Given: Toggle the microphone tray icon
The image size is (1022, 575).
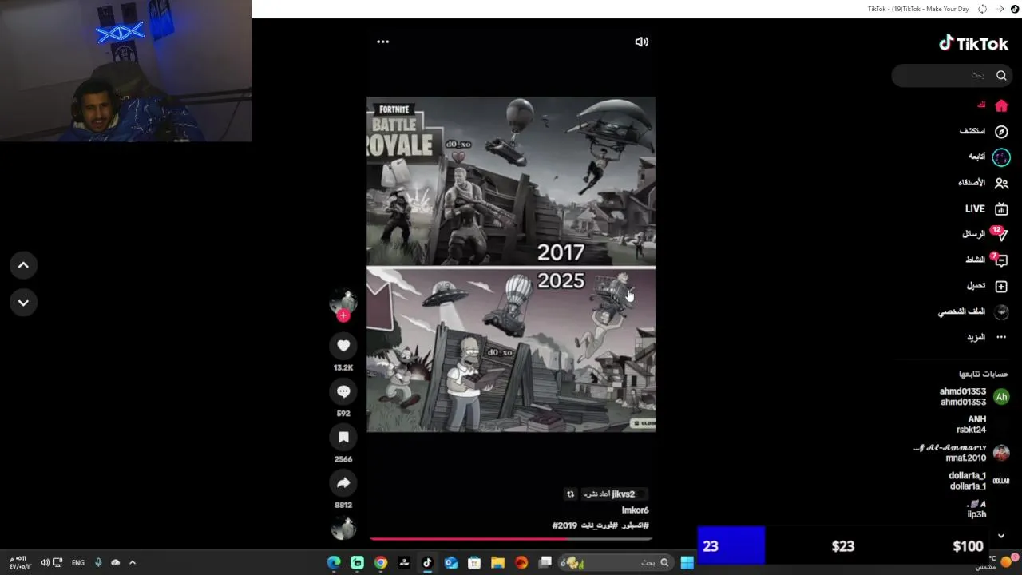Looking at the screenshot, I should (x=98, y=563).
